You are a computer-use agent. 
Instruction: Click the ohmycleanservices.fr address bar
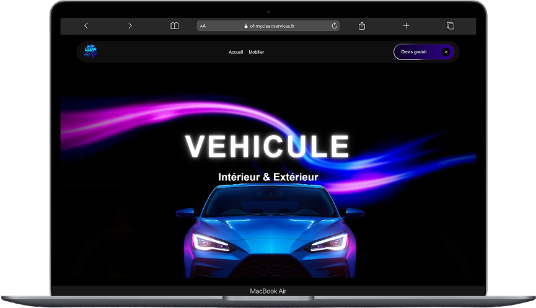click(x=268, y=26)
